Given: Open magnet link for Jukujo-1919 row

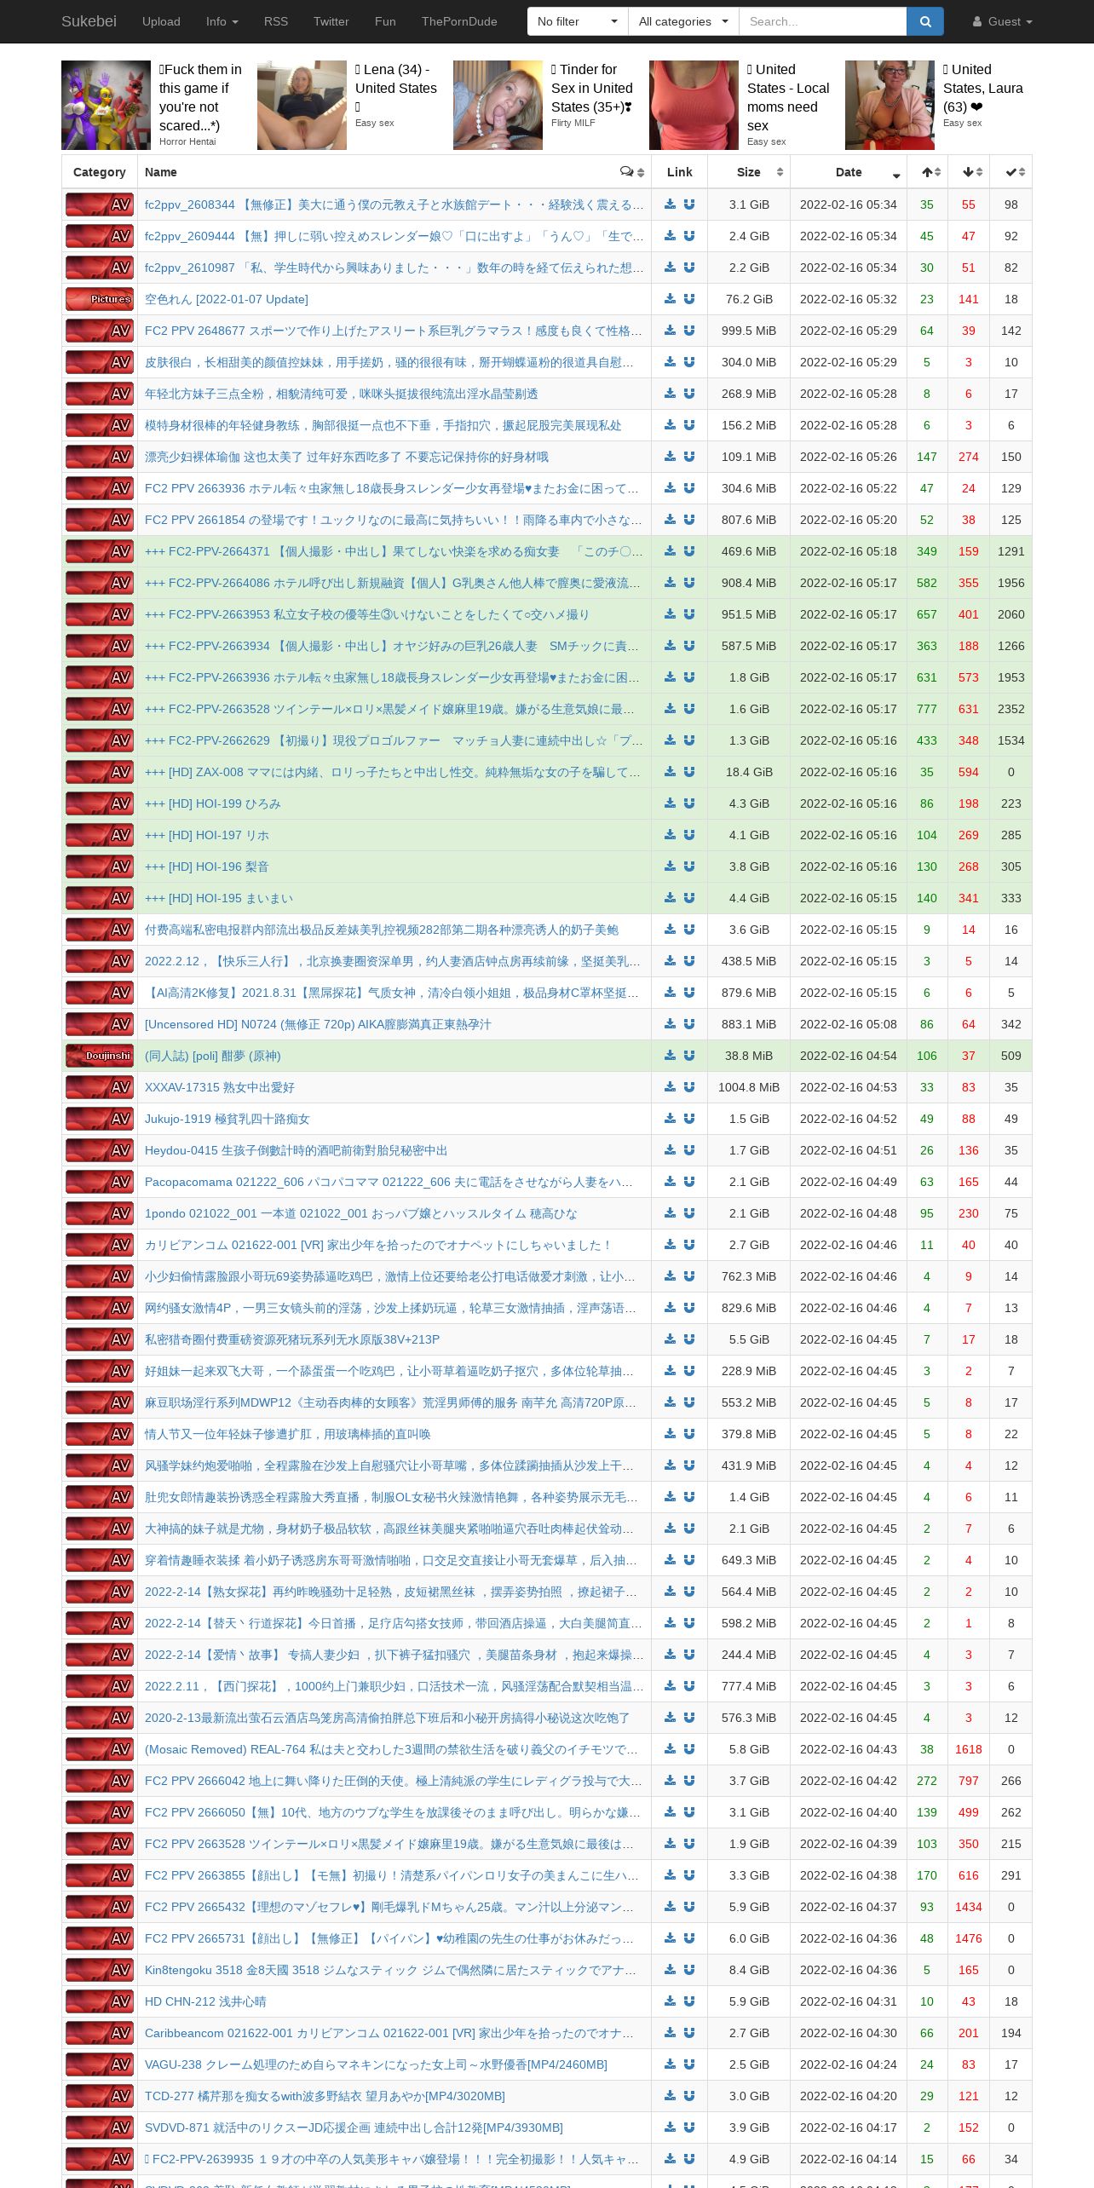Looking at the screenshot, I should (689, 1119).
